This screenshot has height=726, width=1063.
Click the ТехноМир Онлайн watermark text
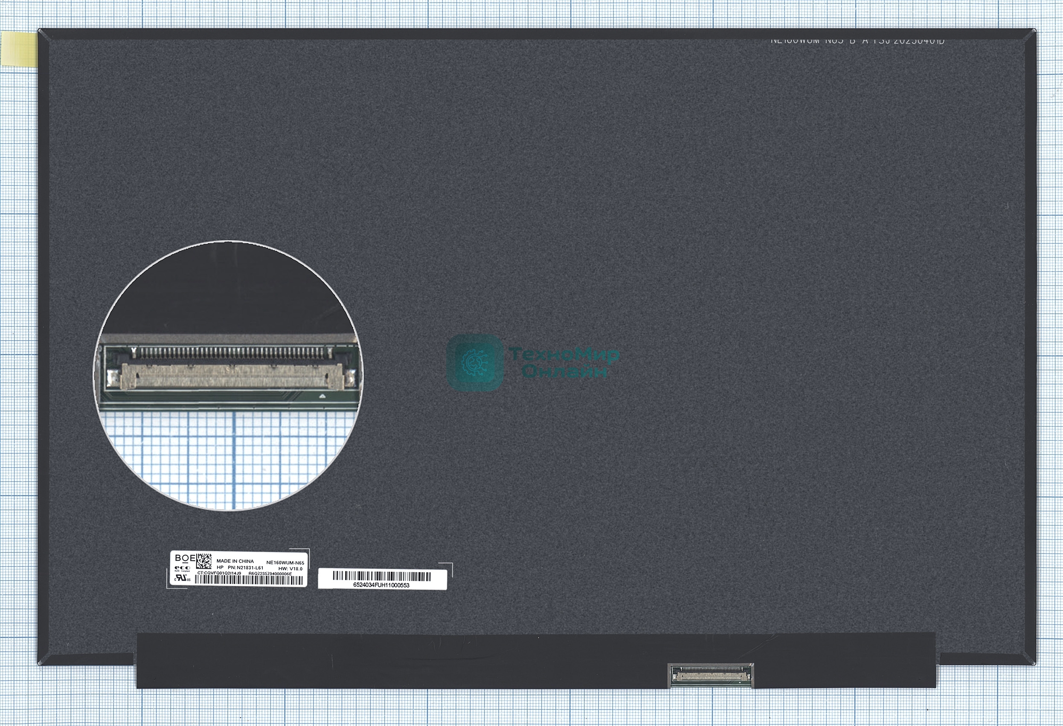pos(564,362)
